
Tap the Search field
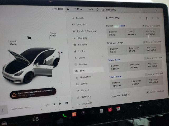tap(80, 18)
